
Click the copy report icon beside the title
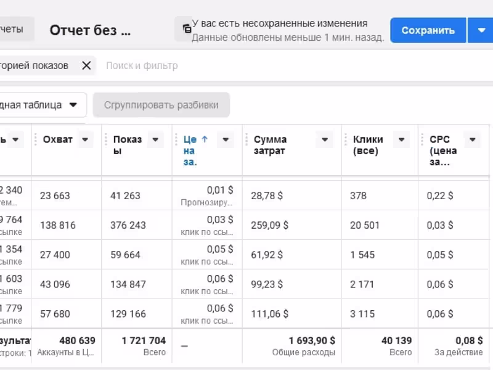(186, 29)
